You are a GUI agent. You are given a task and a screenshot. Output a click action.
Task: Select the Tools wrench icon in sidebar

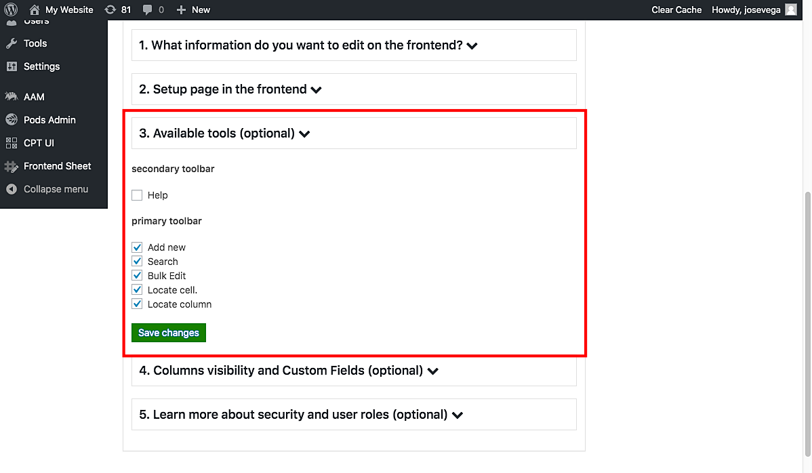(x=35, y=43)
